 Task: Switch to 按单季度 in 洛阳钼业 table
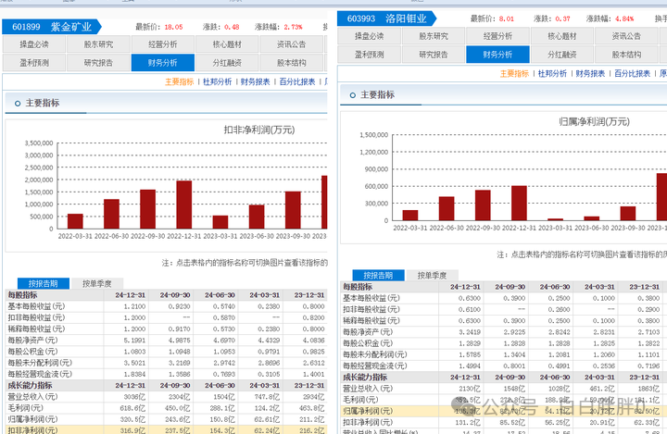433,276
